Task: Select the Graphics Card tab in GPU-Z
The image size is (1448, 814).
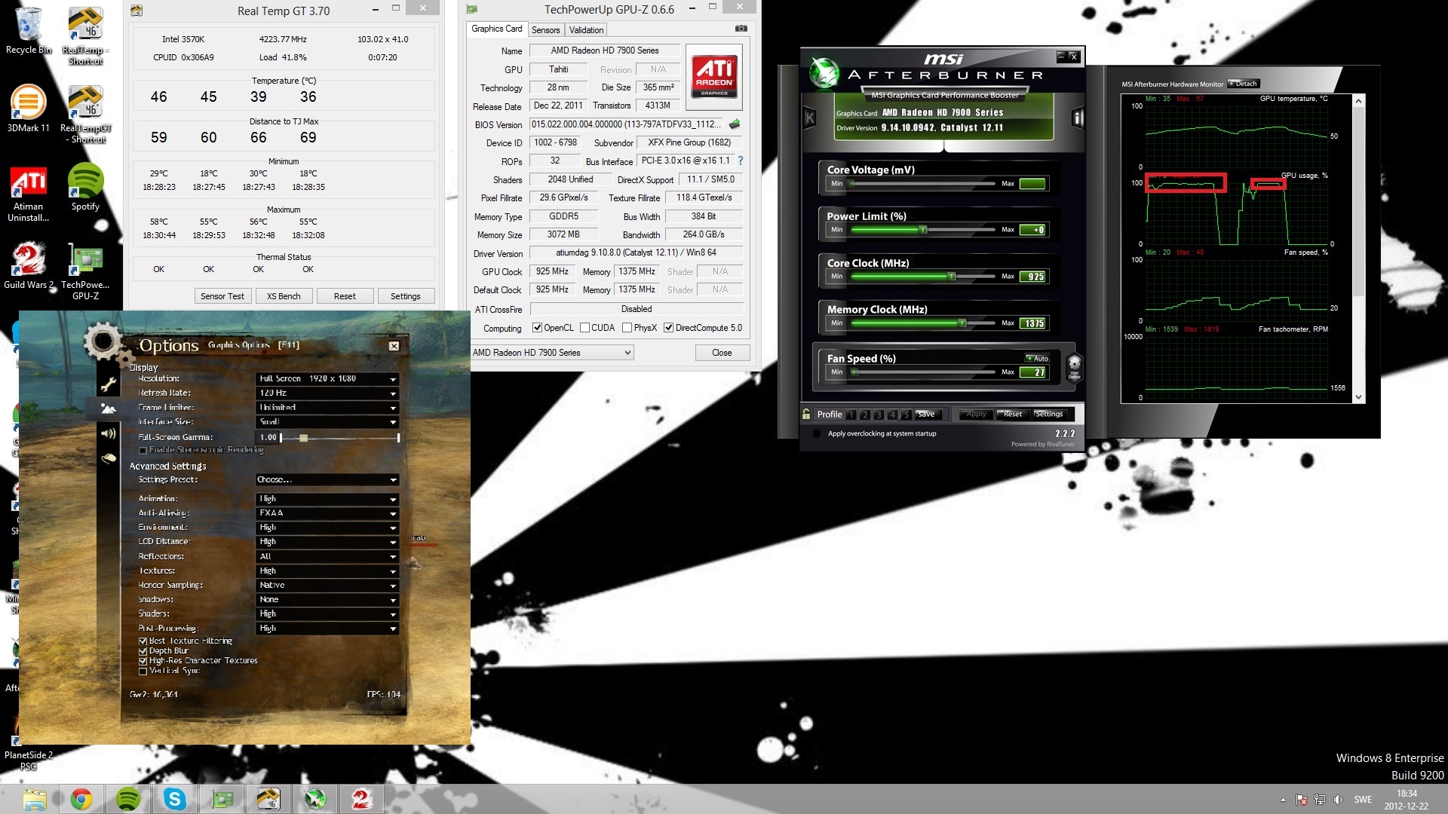Action: [496, 29]
